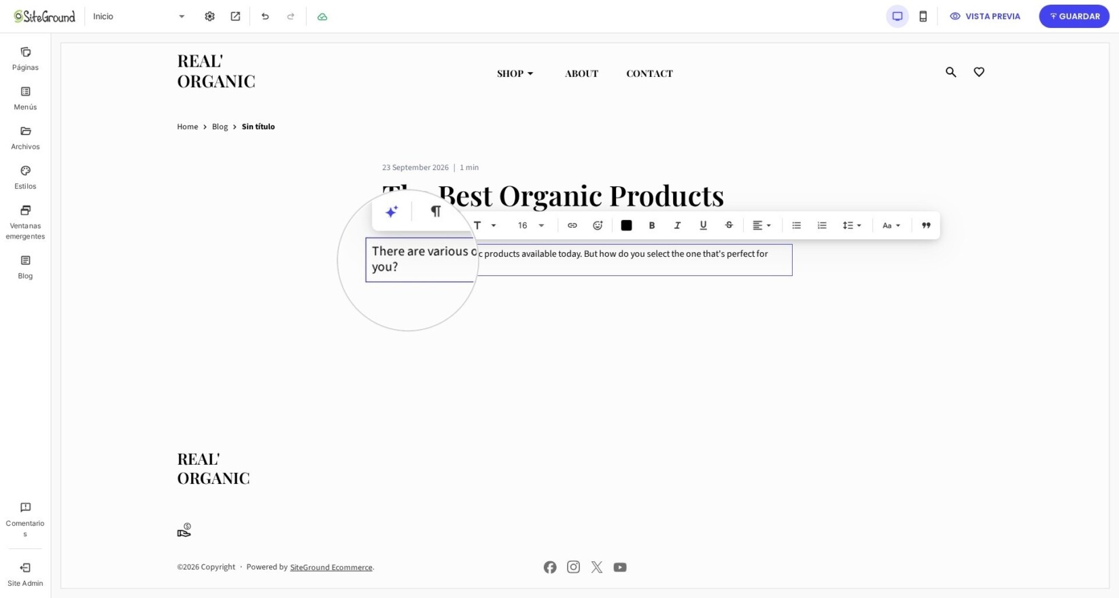
Task: Open page settings gear icon
Action: 209,16
